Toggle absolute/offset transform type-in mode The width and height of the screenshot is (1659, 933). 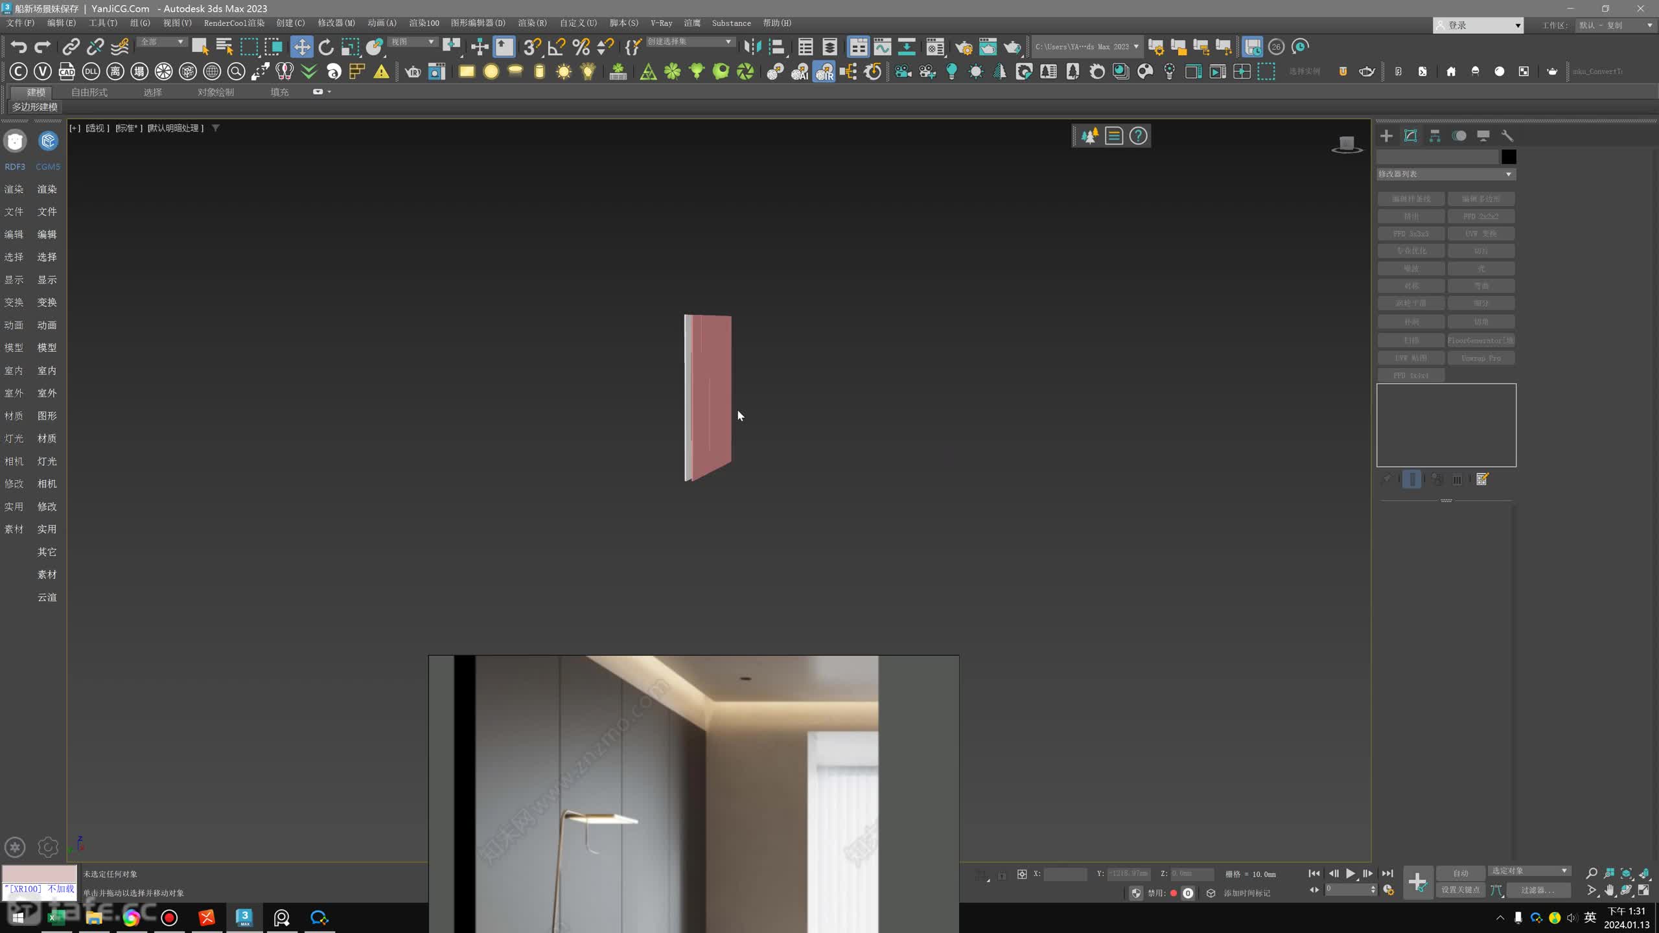tap(1022, 874)
